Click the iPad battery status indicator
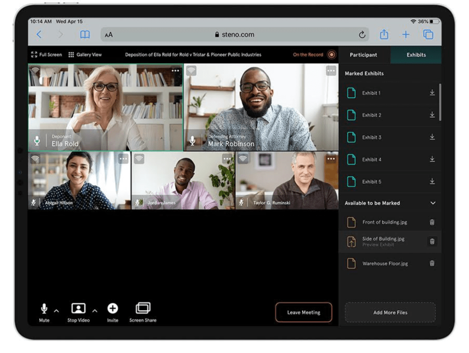 [434, 22]
